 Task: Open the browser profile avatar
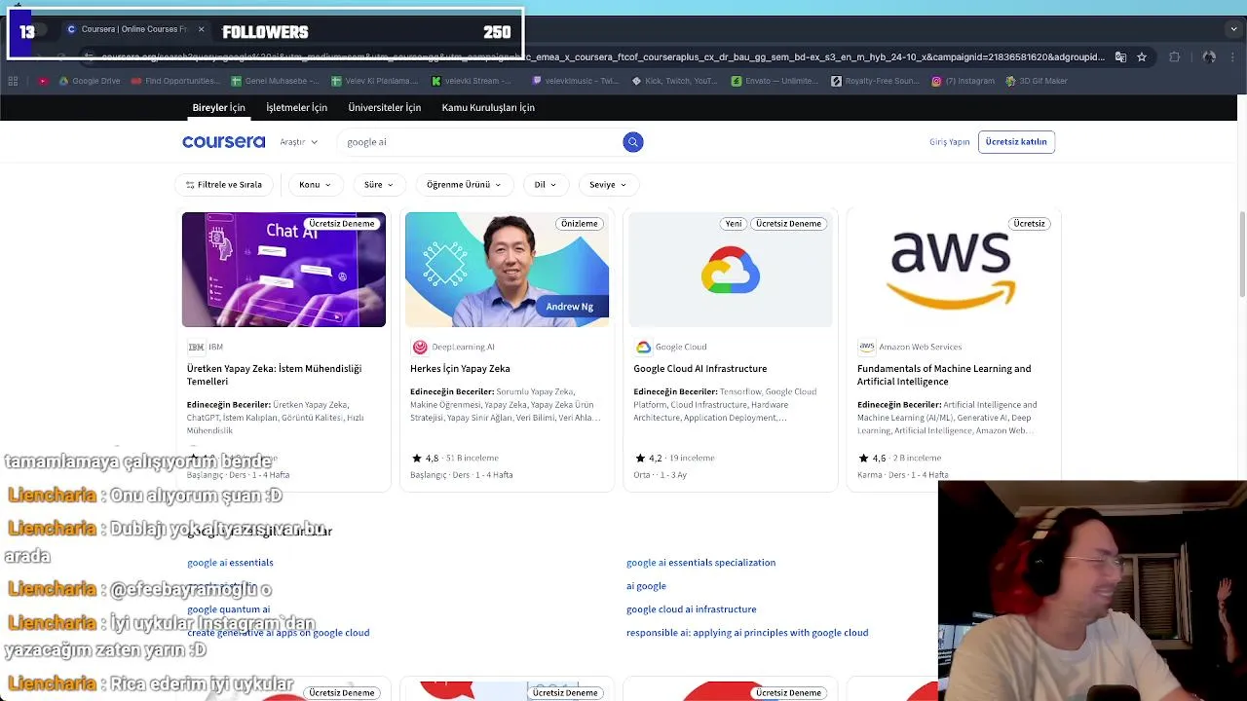1209,57
